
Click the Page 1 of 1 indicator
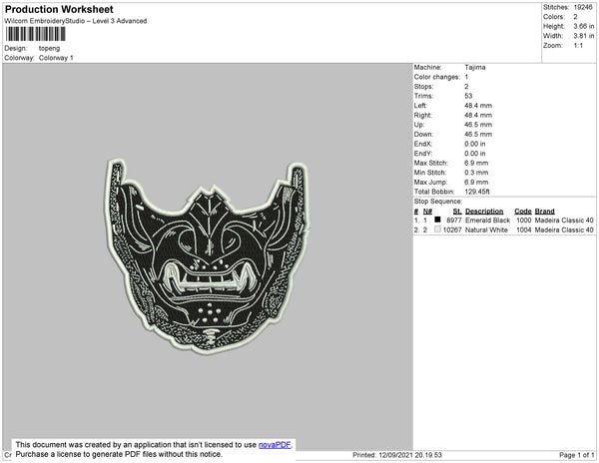(576, 455)
